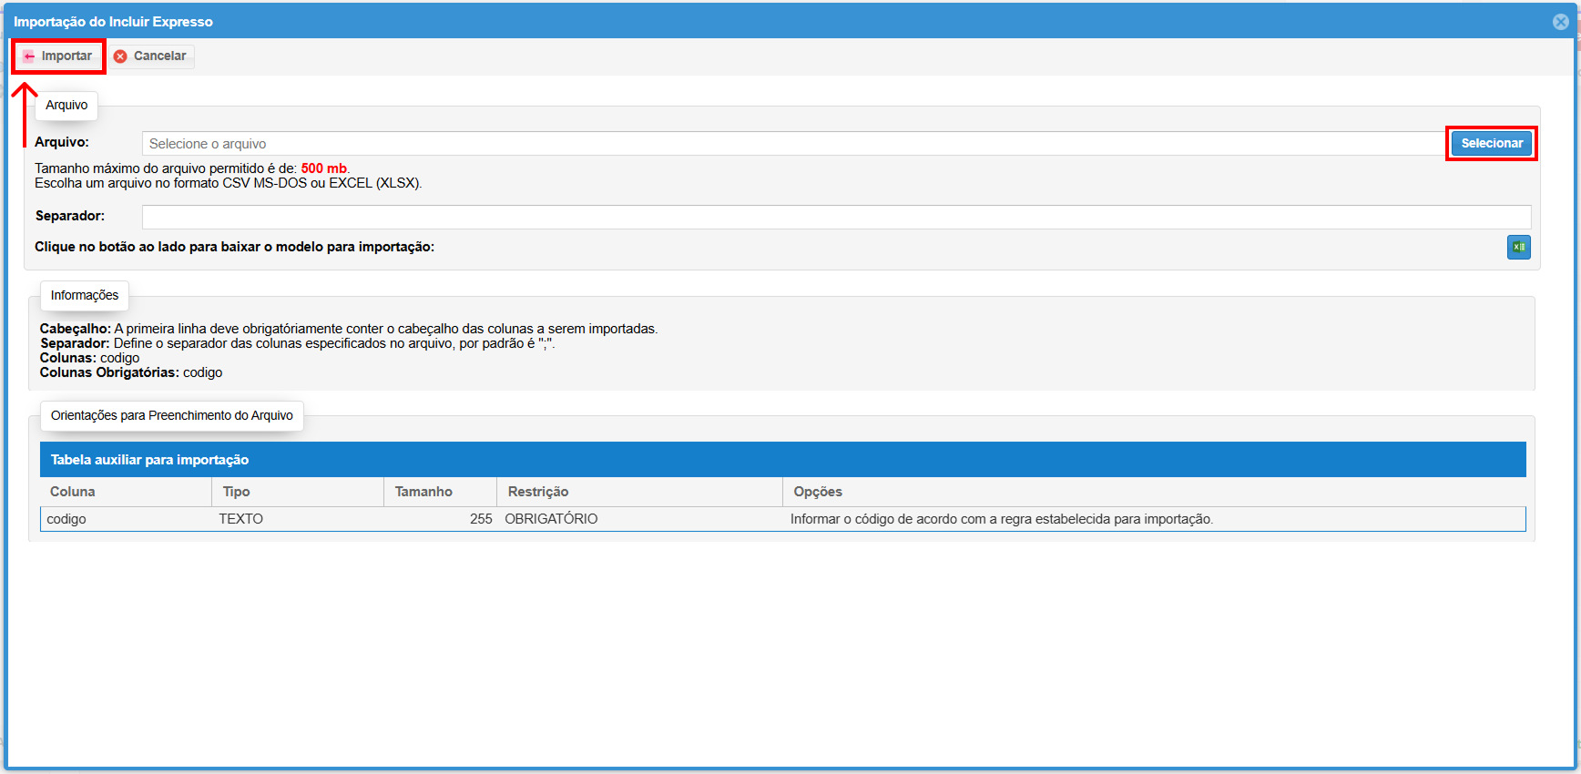Click the Tamanho column header

423,492
